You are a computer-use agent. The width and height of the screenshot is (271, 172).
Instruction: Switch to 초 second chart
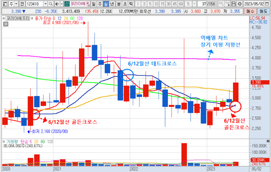point(125,4)
